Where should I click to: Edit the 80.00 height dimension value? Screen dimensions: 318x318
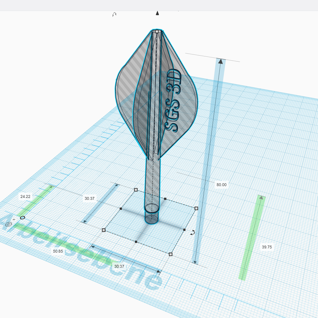221,185
